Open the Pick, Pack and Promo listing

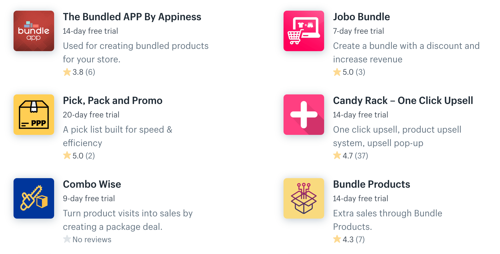click(112, 101)
